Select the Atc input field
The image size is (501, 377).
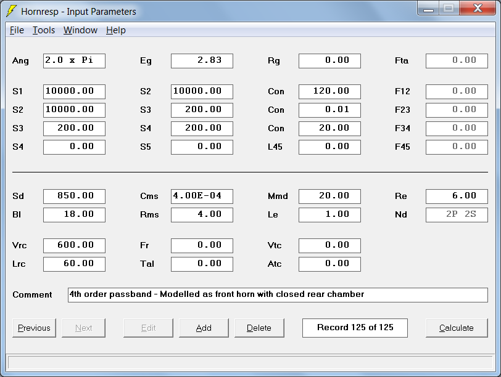(329, 264)
